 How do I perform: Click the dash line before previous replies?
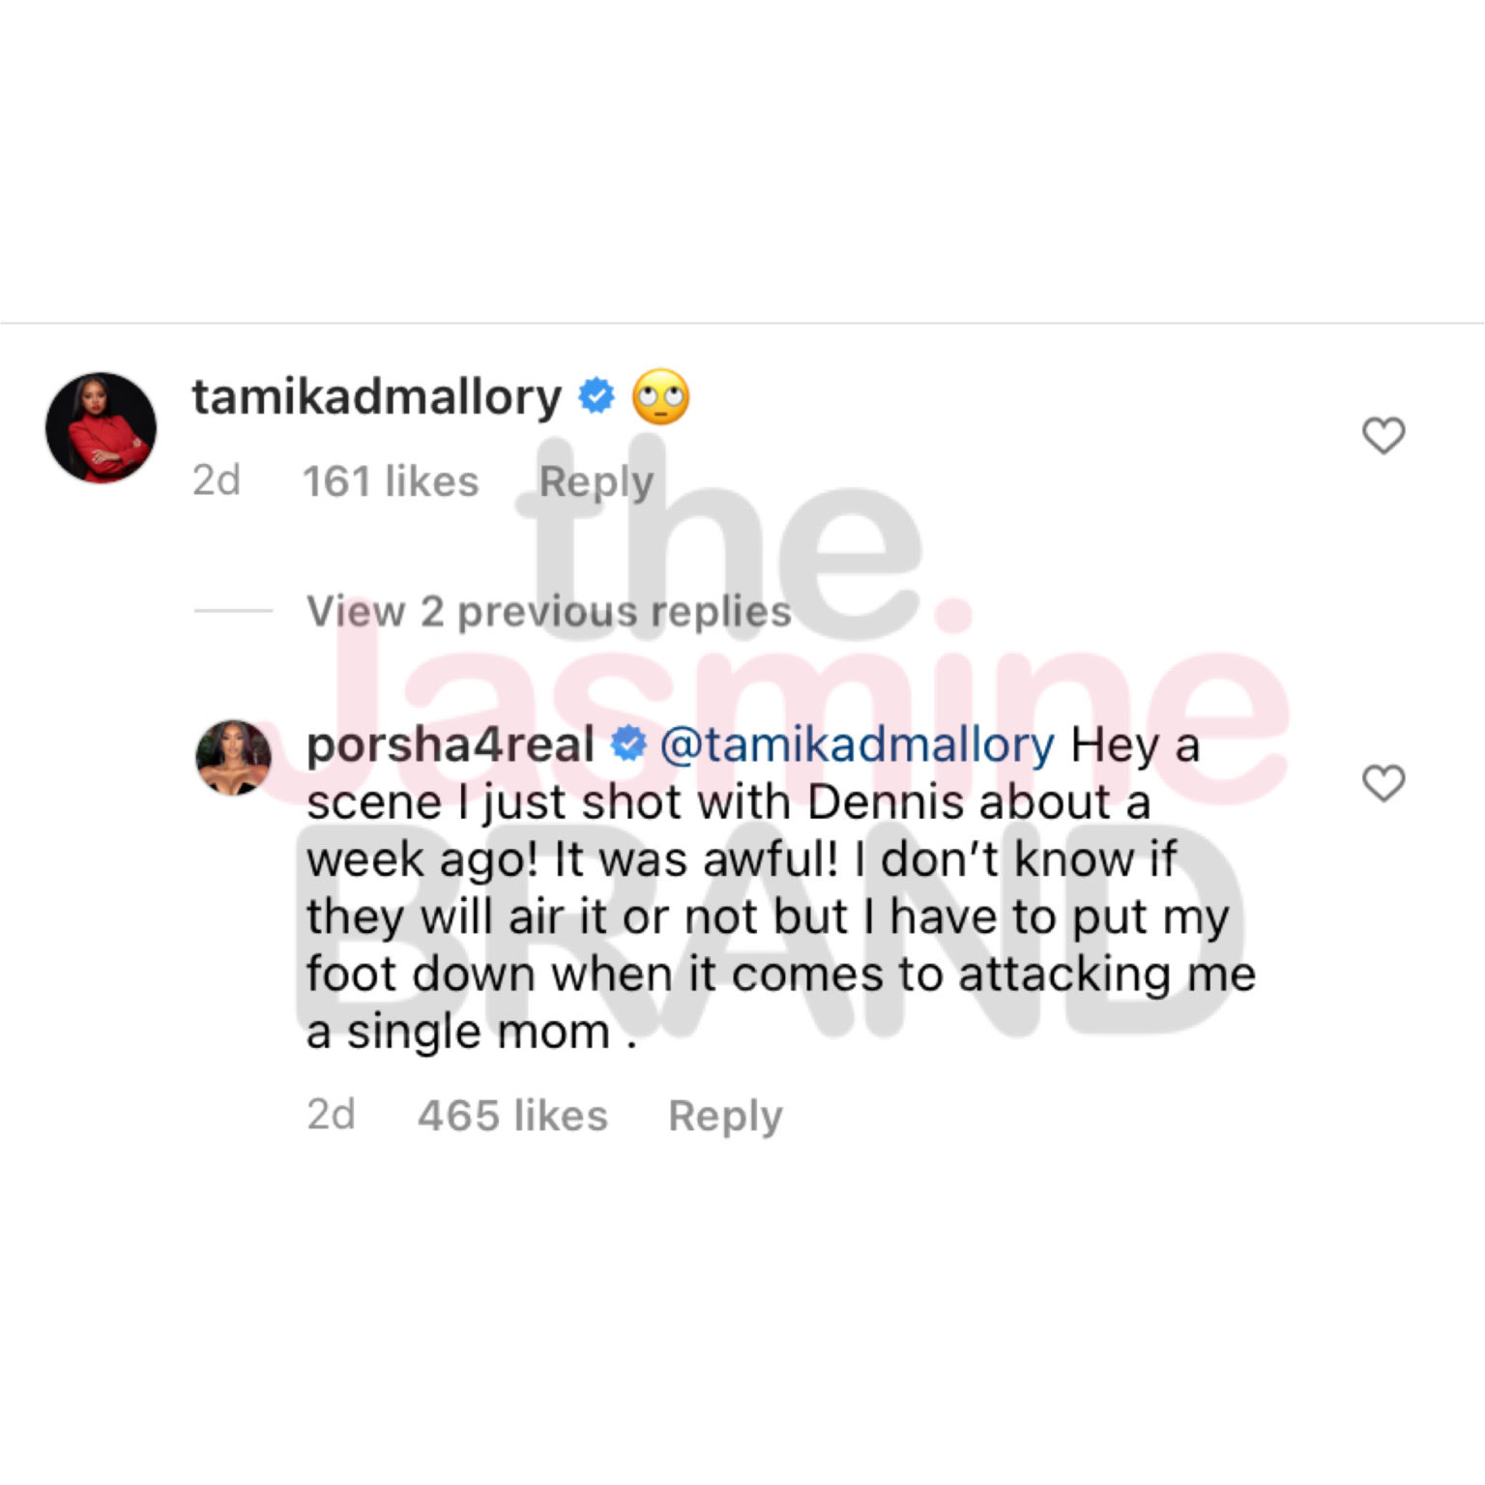point(233,610)
